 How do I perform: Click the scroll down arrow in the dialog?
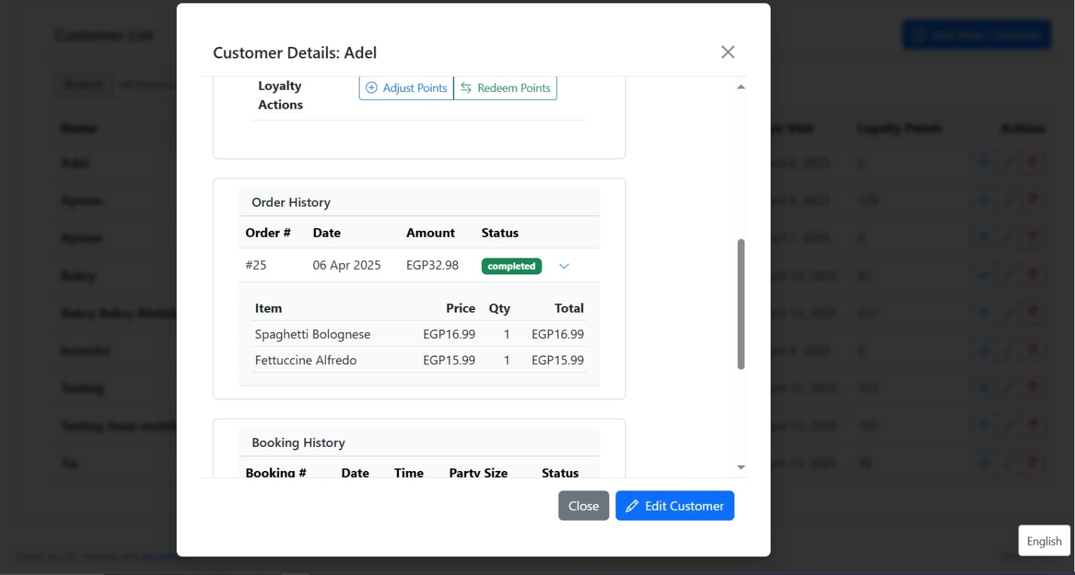[x=740, y=467]
